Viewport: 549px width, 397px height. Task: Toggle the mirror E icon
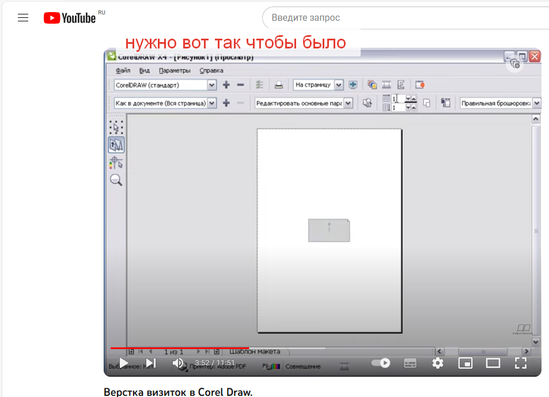pyautogui.click(x=401, y=84)
